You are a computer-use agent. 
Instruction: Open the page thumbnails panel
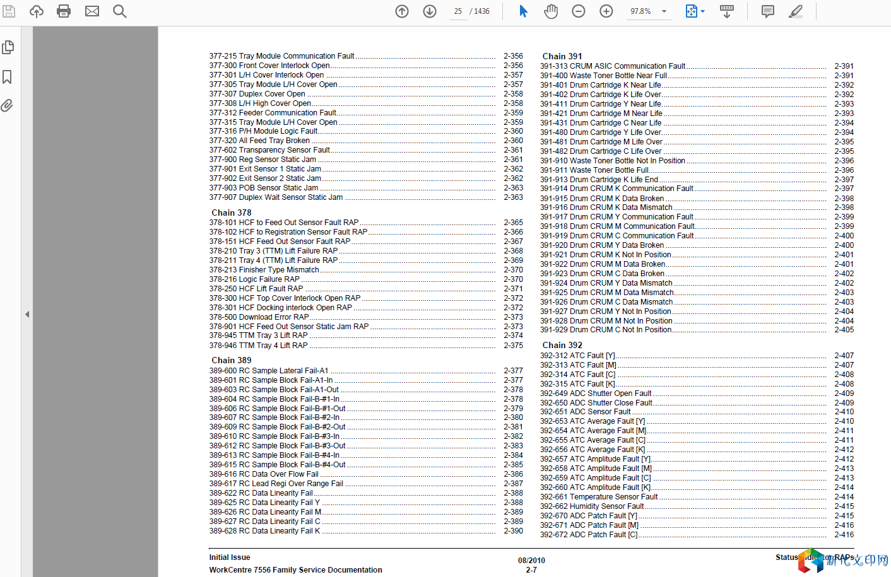[x=8, y=47]
